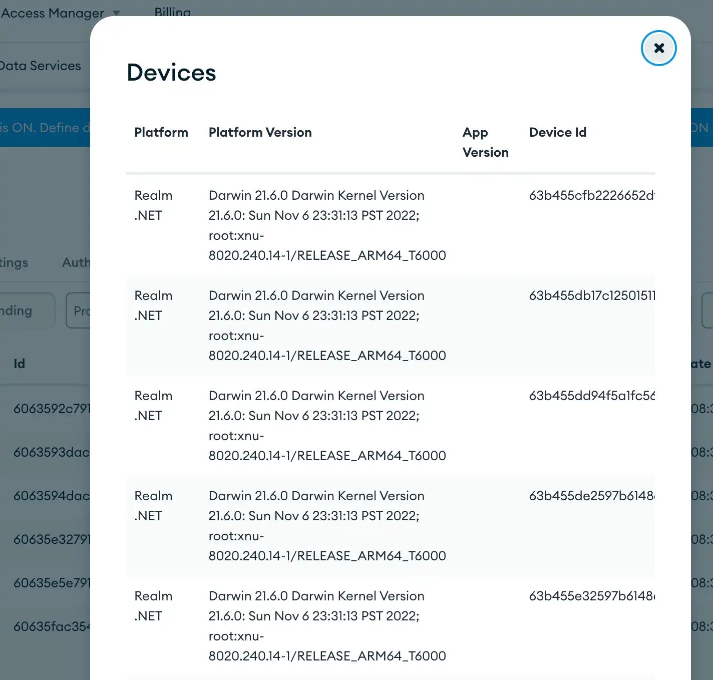
Task: Click the Platform column header
Action: click(161, 132)
